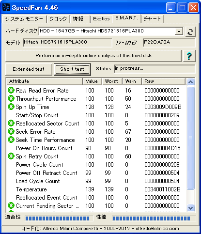Click the Status field showing in progress
The image size is (201, 234).
[155, 69]
